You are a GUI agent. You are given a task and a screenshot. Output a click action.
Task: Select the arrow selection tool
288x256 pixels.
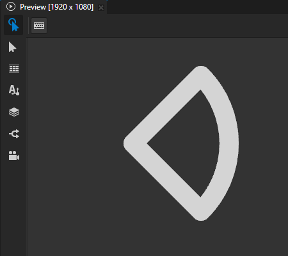(13, 47)
